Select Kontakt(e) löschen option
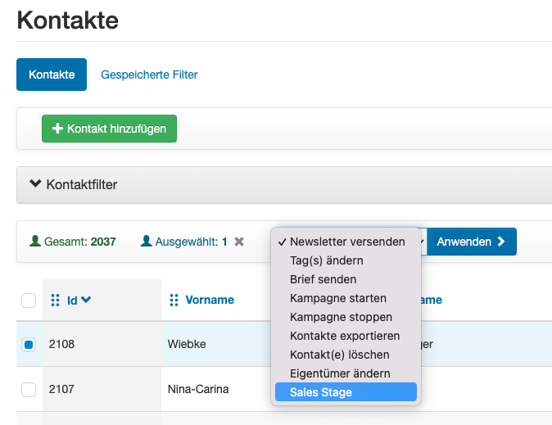552x425 pixels. pos(346,355)
